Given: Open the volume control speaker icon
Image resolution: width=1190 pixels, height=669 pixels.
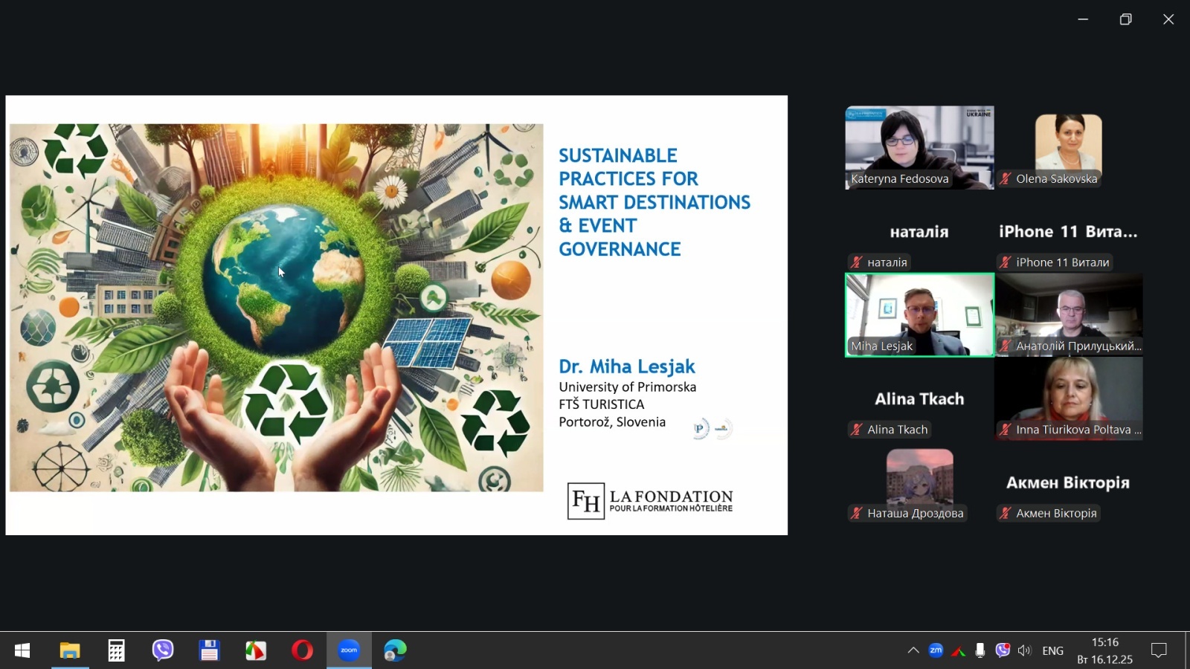Looking at the screenshot, I should pos(1025,650).
